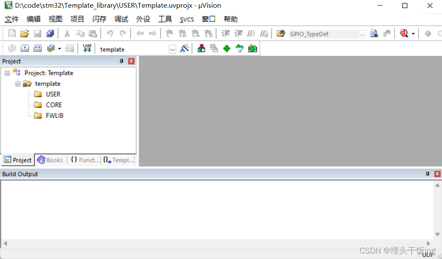Cut selection with the scissors icon
The image size is (442, 259).
point(67,33)
